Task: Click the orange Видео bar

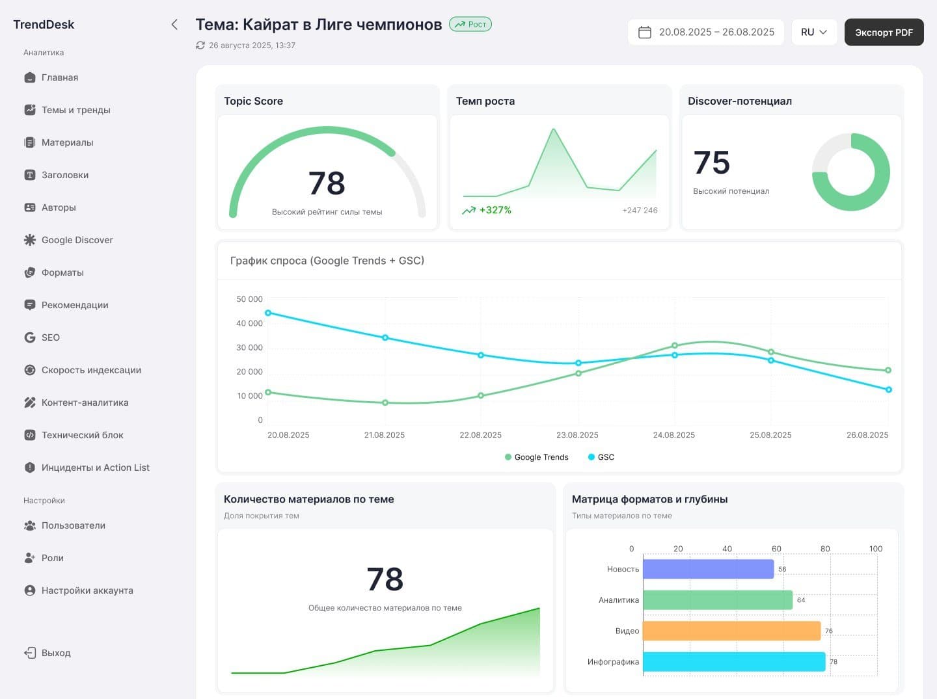Action: tap(732, 631)
